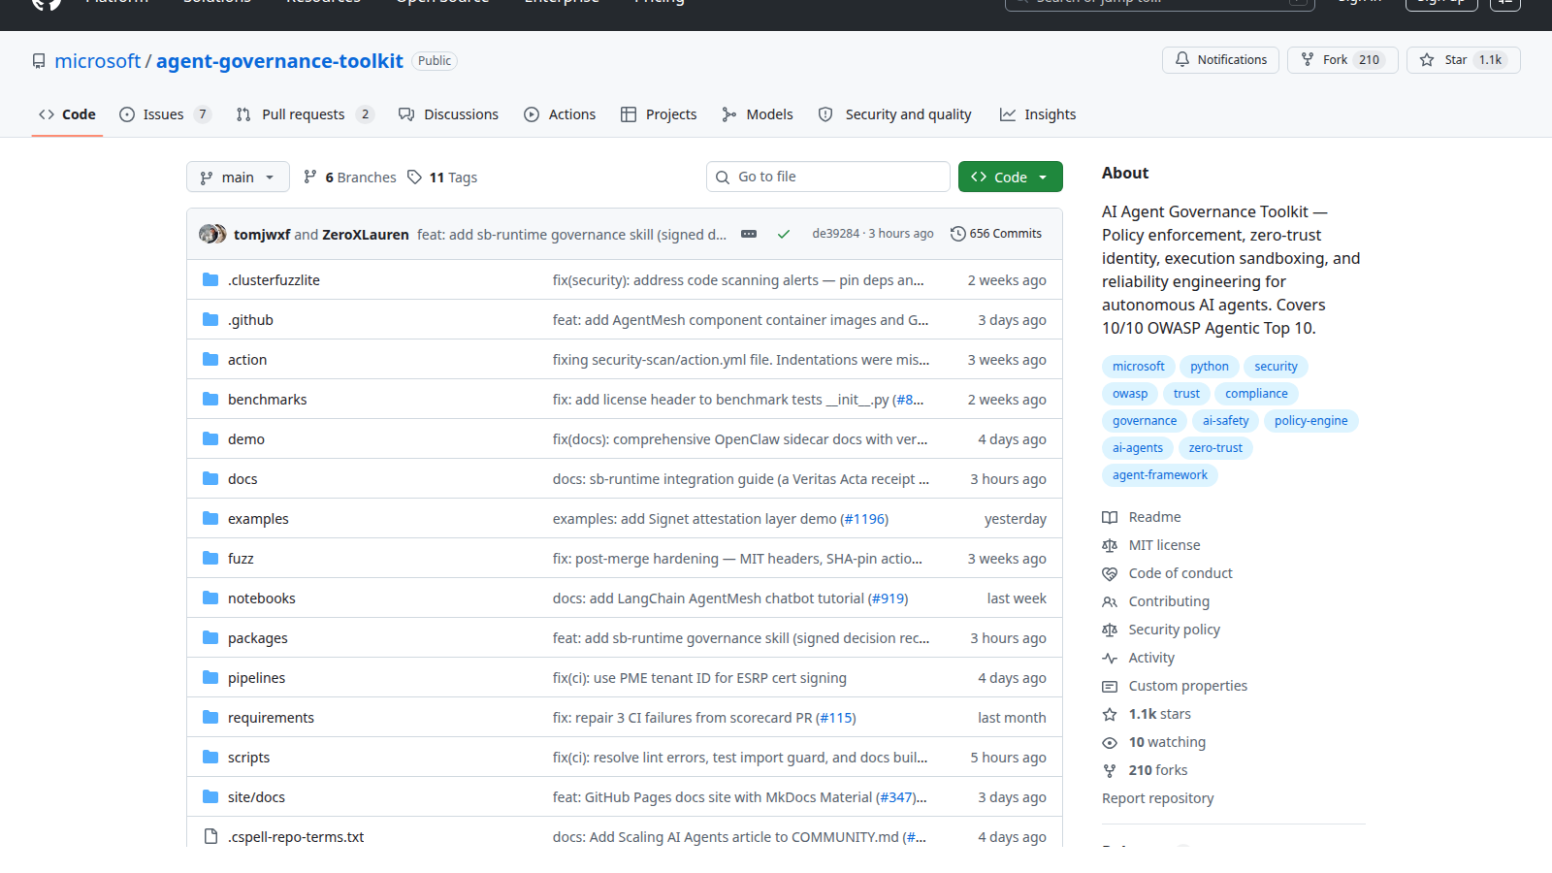The image size is (1552, 873).
Task: Open the Issues tab
Action: [x=165, y=114]
